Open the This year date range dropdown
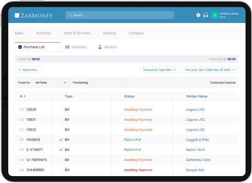This screenshot has width=252, height=183. coord(210,69)
